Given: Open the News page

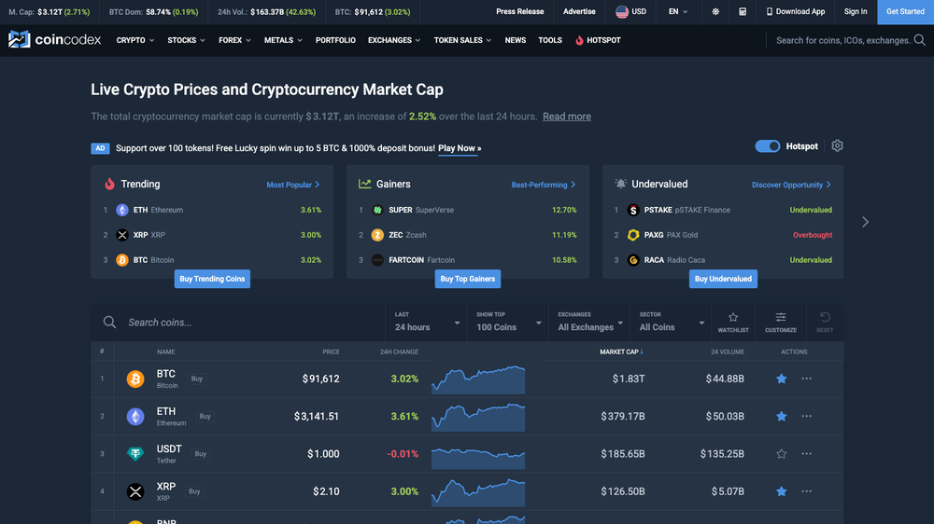Looking at the screenshot, I should click(516, 40).
